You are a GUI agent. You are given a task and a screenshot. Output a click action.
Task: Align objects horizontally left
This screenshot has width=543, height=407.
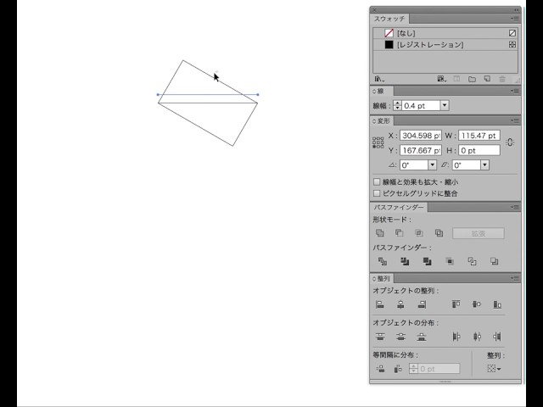click(x=380, y=304)
